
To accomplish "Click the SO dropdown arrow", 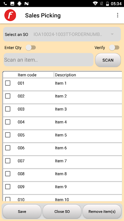I will pyautogui.click(x=112, y=34).
